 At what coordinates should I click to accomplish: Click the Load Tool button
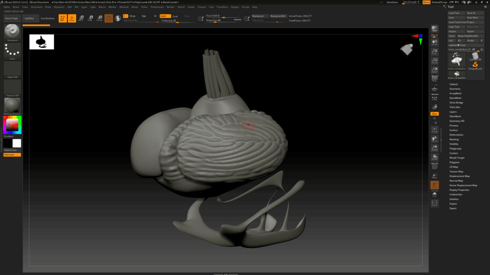click(x=454, y=13)
